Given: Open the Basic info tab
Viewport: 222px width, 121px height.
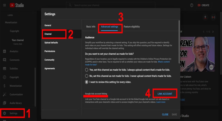Looking at the screenshot, I should tap(91, 27).
